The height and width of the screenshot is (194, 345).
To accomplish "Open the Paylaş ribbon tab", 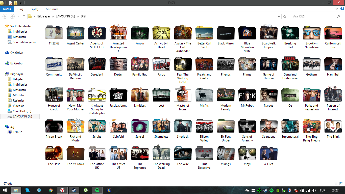I will [x=34, y=9].
